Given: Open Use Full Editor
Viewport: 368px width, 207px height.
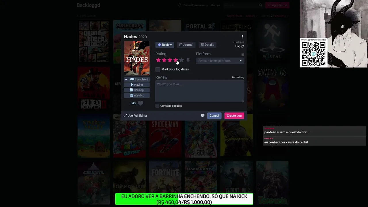Looking at the screenshot, I should point(135,116).
